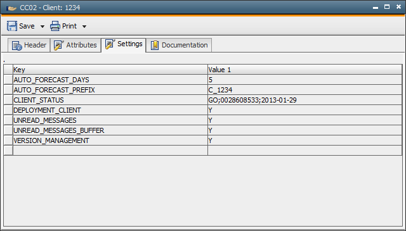Image resolution: width=406 pixels, height=231 pixels.
Task: Select the UNREAD_MESSAGES_BUFFER key cell
Action: [x=110, y=130]
